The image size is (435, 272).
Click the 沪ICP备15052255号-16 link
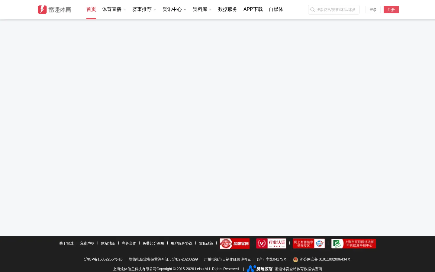103,259
